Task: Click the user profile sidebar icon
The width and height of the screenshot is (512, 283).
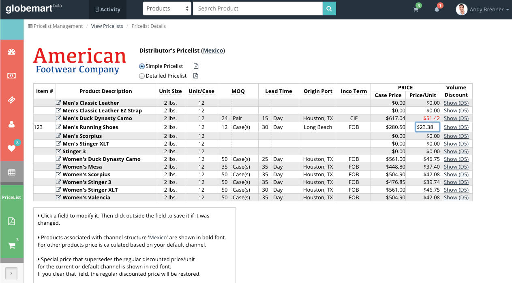Action: [11, 124]
